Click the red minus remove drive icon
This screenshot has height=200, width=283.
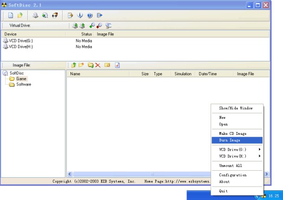99,26
